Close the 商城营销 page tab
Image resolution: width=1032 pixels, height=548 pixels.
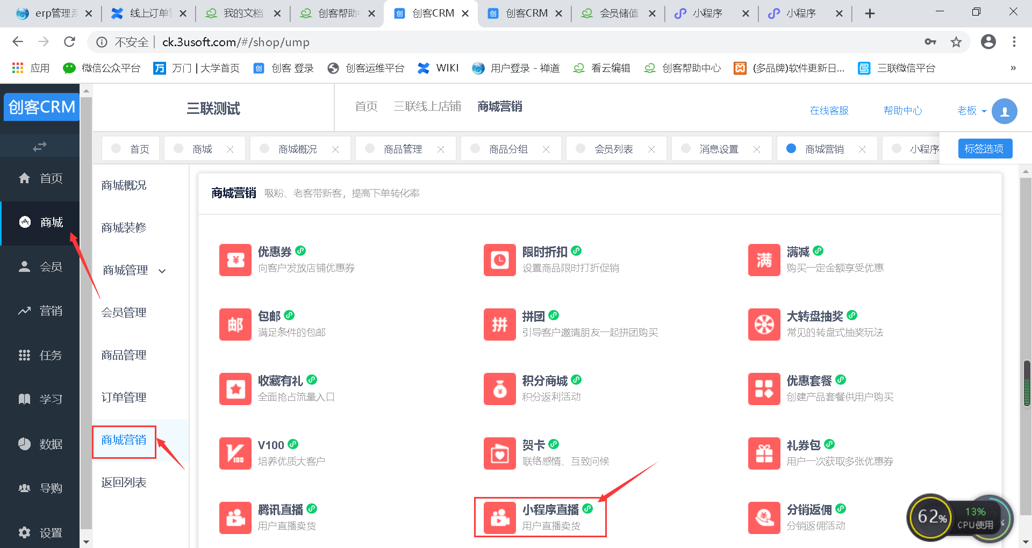tap(862, 149)
